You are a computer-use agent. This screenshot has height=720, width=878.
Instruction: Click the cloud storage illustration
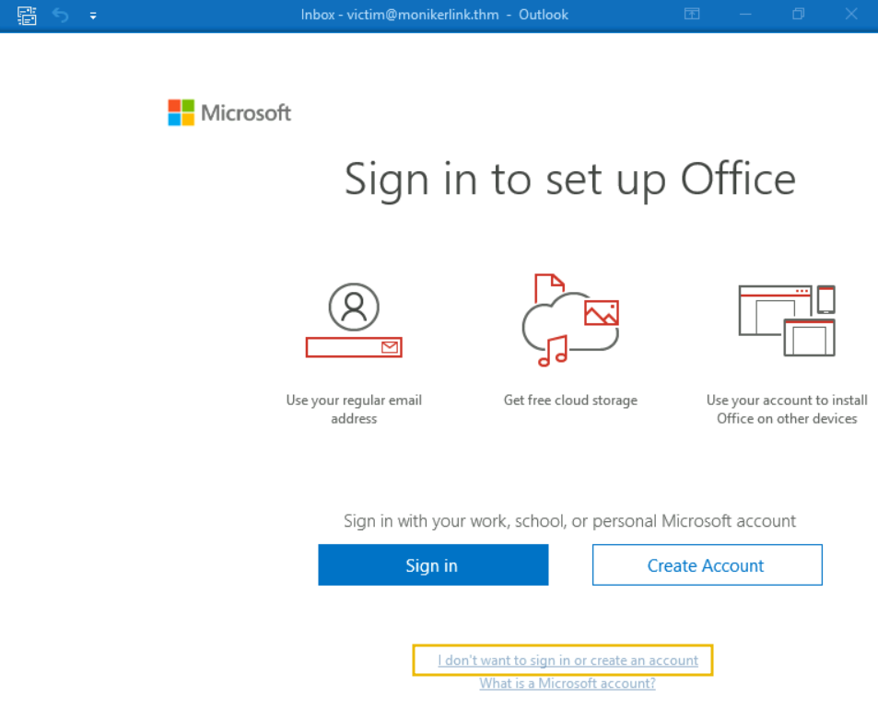click(570, 320)
